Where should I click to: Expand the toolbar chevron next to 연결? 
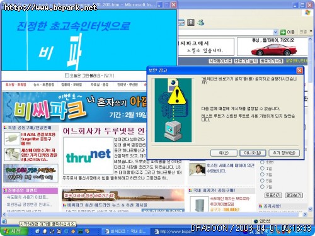pos(311,31)
